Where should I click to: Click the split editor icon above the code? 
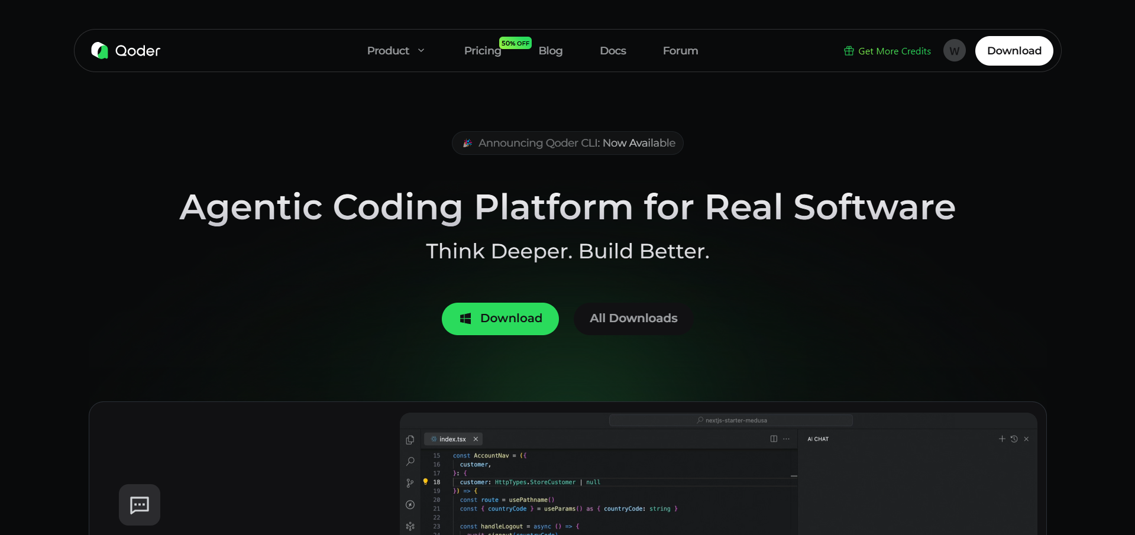[774, 439]
